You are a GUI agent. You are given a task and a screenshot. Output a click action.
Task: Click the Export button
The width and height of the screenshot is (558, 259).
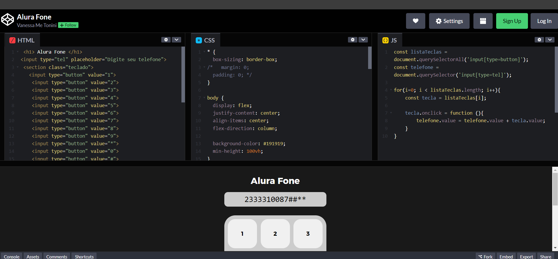pos(526,256)
